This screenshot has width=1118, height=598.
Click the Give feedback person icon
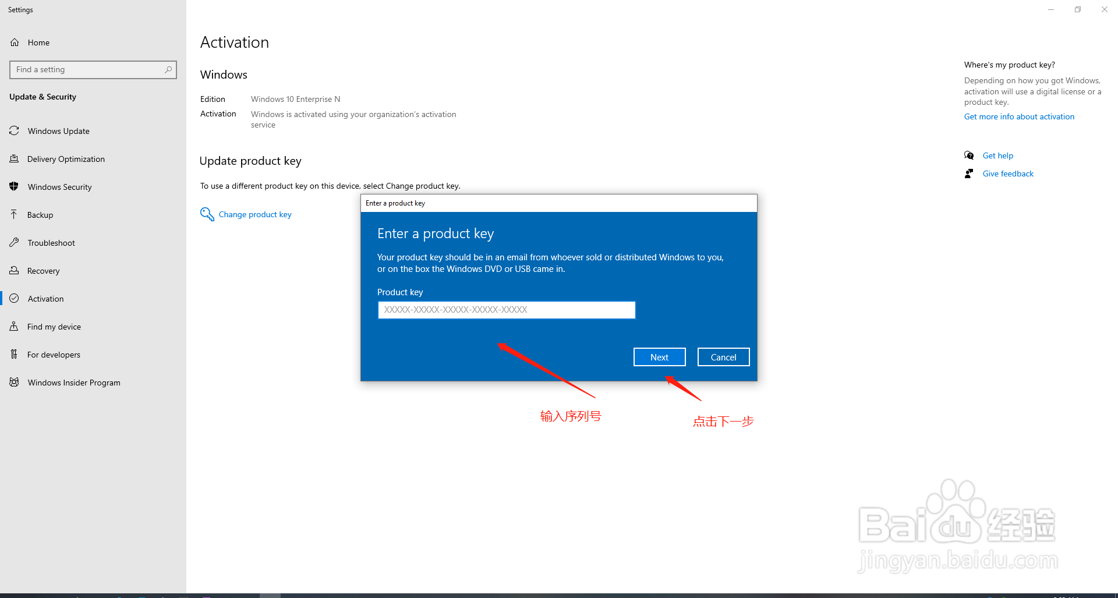click(x=969, y=174)
